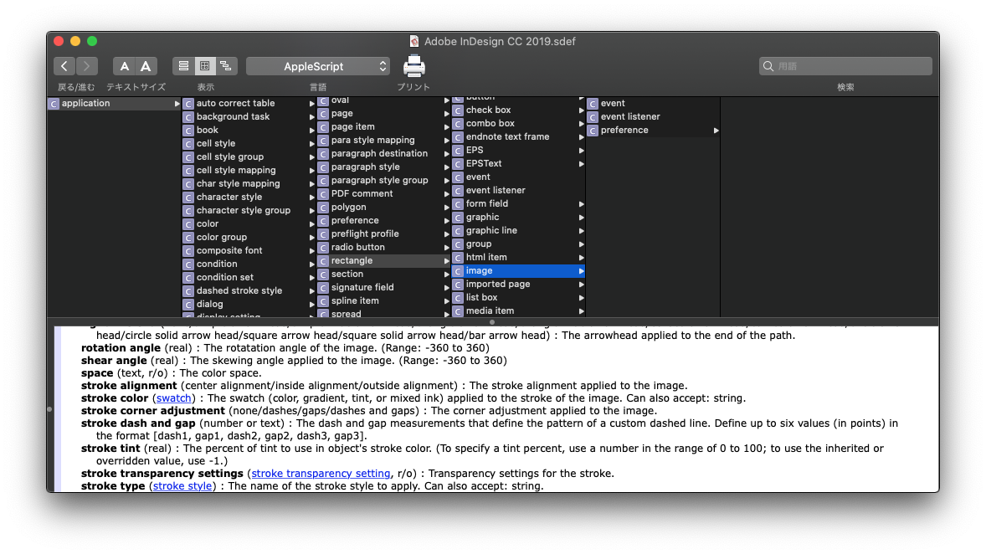Click the search field for terms
Image resolution: width=986 pixels, height=554 pixels.
[845, 66]
